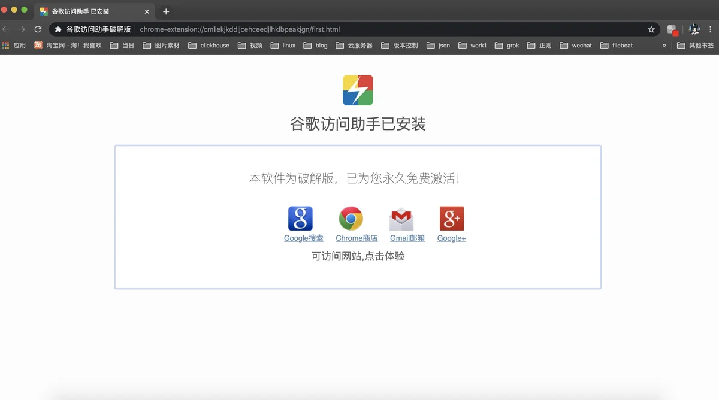This screenshot has width=719, height=400.
Task: Open the wechat bookmark folder
Action: (x=576, y=46)
